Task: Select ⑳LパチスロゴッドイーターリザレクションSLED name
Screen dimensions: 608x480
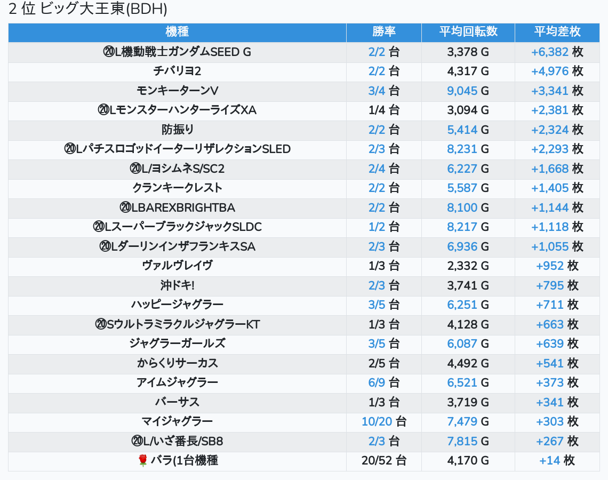Action: click(177, 149)
